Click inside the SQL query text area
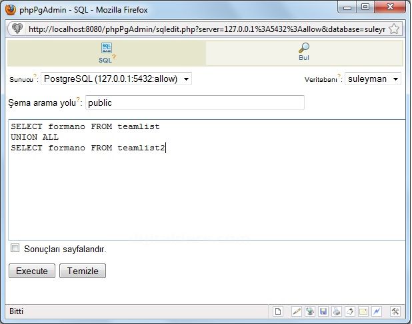This screenshot has height=324, width=412. point(207,180)
